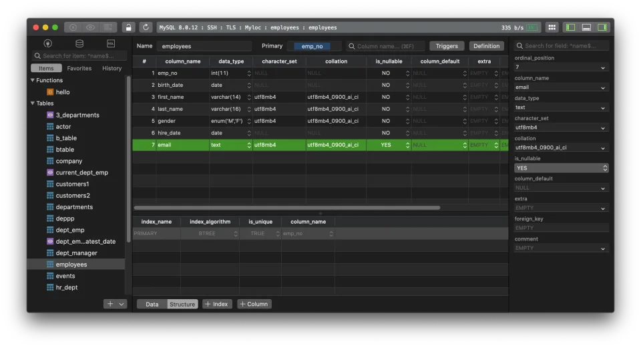This screenshot has height=348, width=641.
Task: Click the current_dept_emp view icon
Action: click(50, 172)
